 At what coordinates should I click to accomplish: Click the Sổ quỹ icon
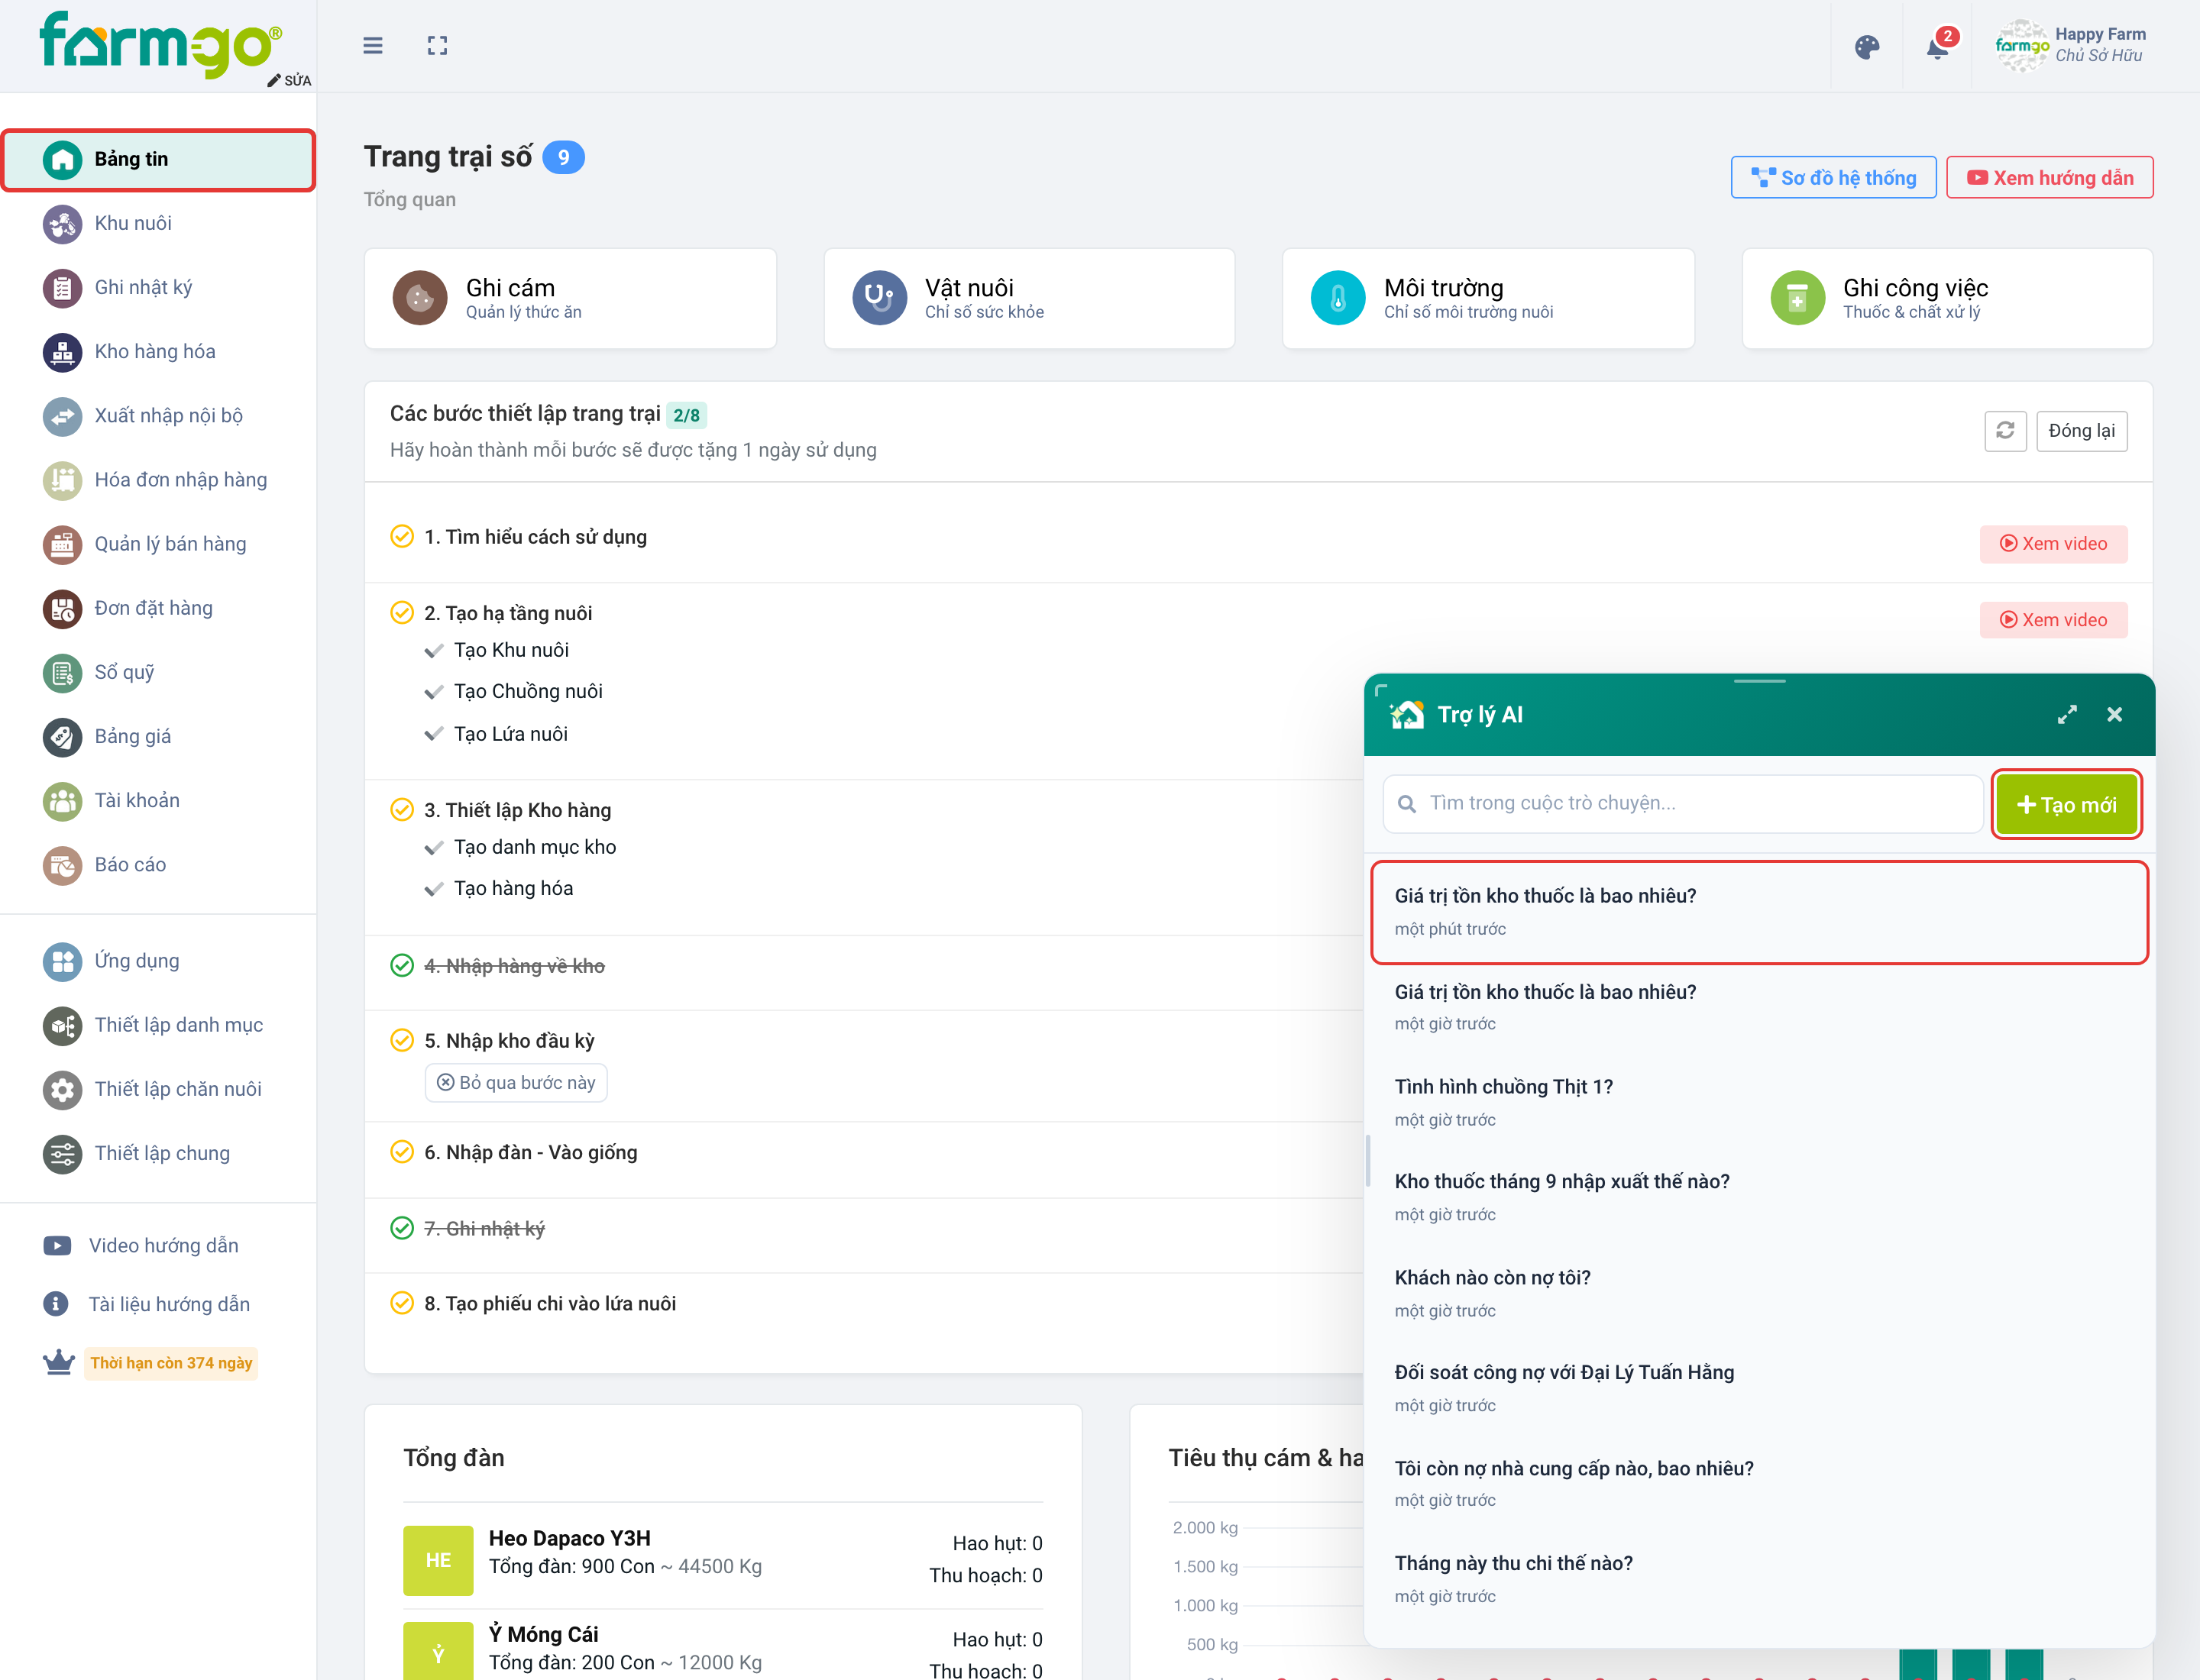(x=62, y=672)
